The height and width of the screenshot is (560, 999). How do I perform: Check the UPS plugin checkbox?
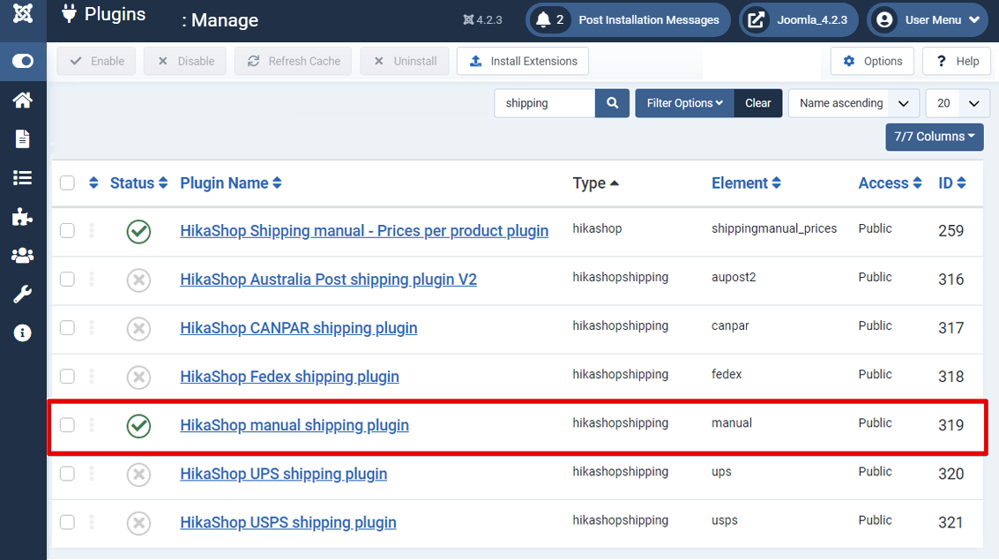[x=68, y=474]
